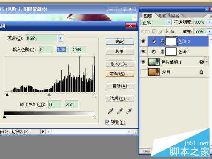Screen dimensions: 212x159
Task: Open the 正常 blend mode dropdown
Action: coord(169,22)
